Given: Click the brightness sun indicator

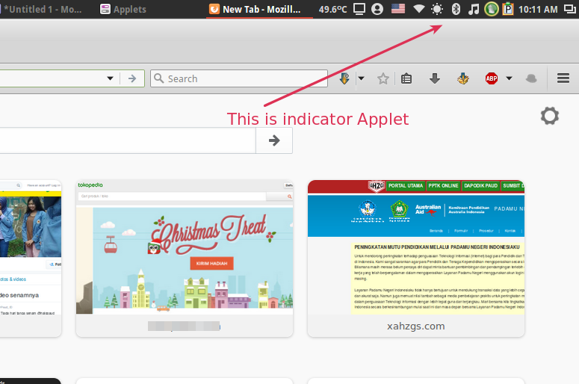Looking at the screenshot, I should coord(437,9).
